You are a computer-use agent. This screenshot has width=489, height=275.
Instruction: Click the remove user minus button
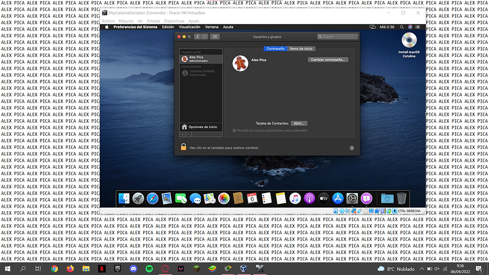tap(189, 134)
